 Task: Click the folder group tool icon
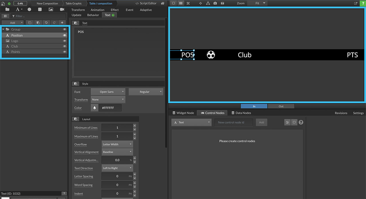click(7, 9)
